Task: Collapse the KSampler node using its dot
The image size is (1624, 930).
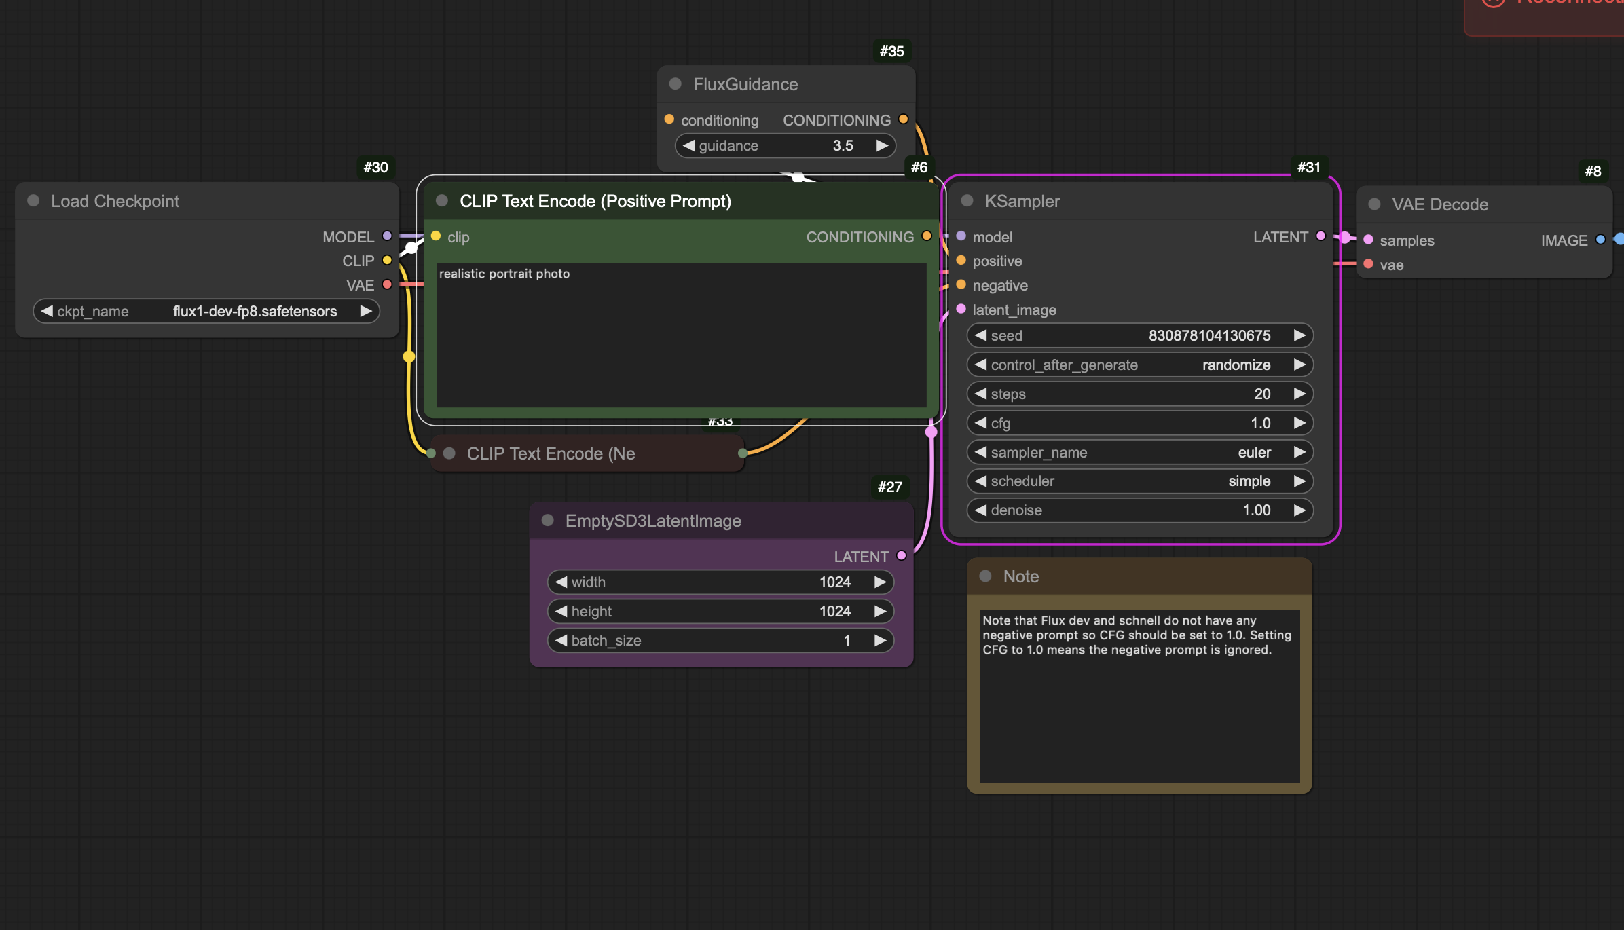Action: coord(967,201)
